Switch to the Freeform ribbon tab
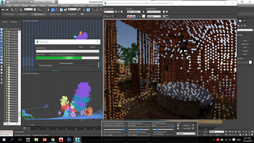 tap(23, 14)
